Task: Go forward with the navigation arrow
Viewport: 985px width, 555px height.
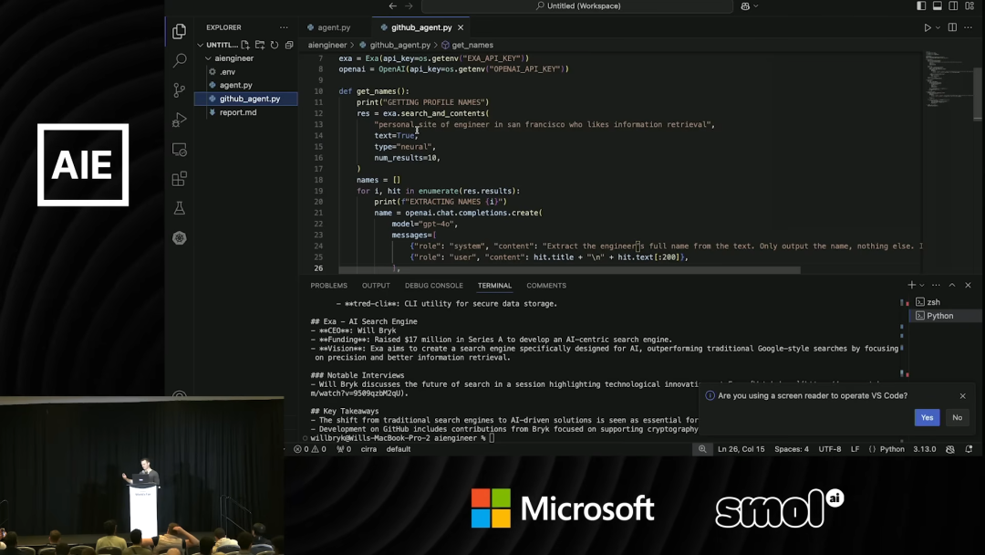Action: click(x=409, y=5)
